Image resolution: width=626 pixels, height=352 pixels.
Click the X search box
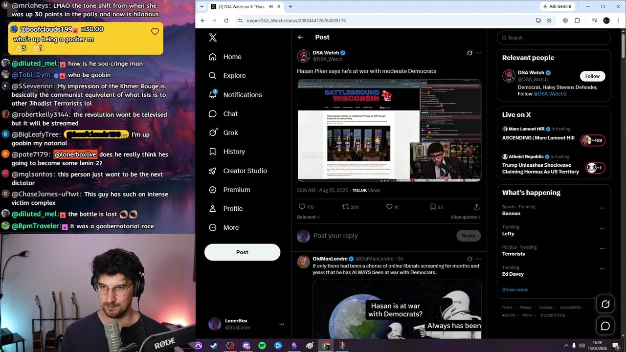point(554,38)
